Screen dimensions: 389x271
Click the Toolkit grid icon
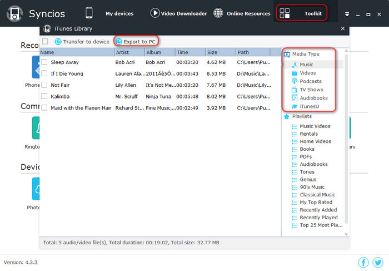coord(285,13)
